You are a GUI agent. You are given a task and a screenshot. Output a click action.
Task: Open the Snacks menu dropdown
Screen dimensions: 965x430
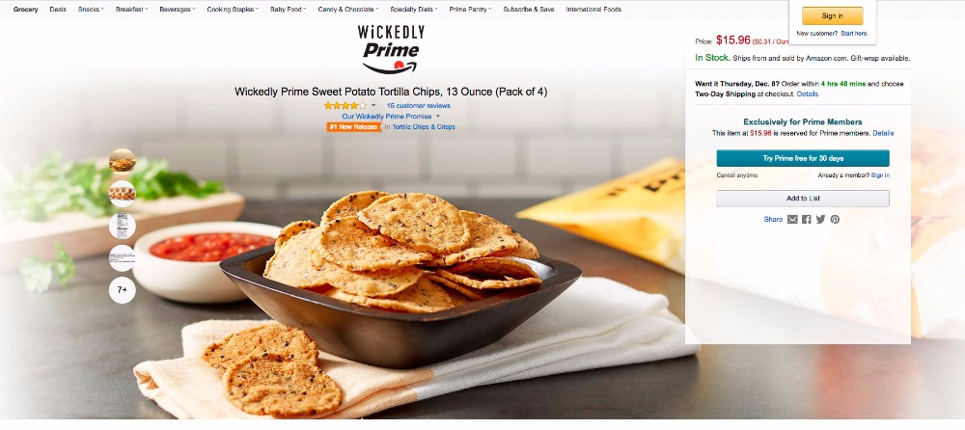click(91, 10)
